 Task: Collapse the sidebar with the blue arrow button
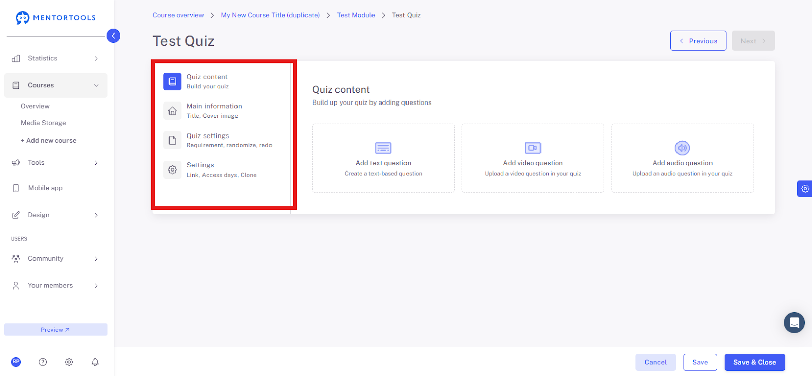[x=113, y=36]
